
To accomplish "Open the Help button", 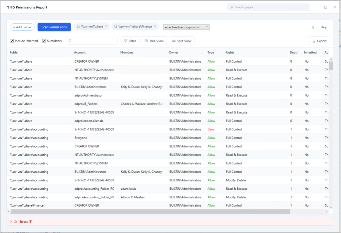I will (x=324, y=27).
